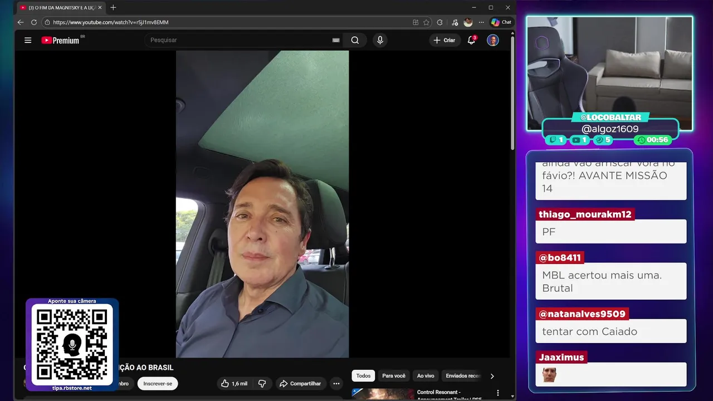Screen dimensions: 713x401
Task: Open the YouTube account avatar menu
Action: tap(492, 40)
